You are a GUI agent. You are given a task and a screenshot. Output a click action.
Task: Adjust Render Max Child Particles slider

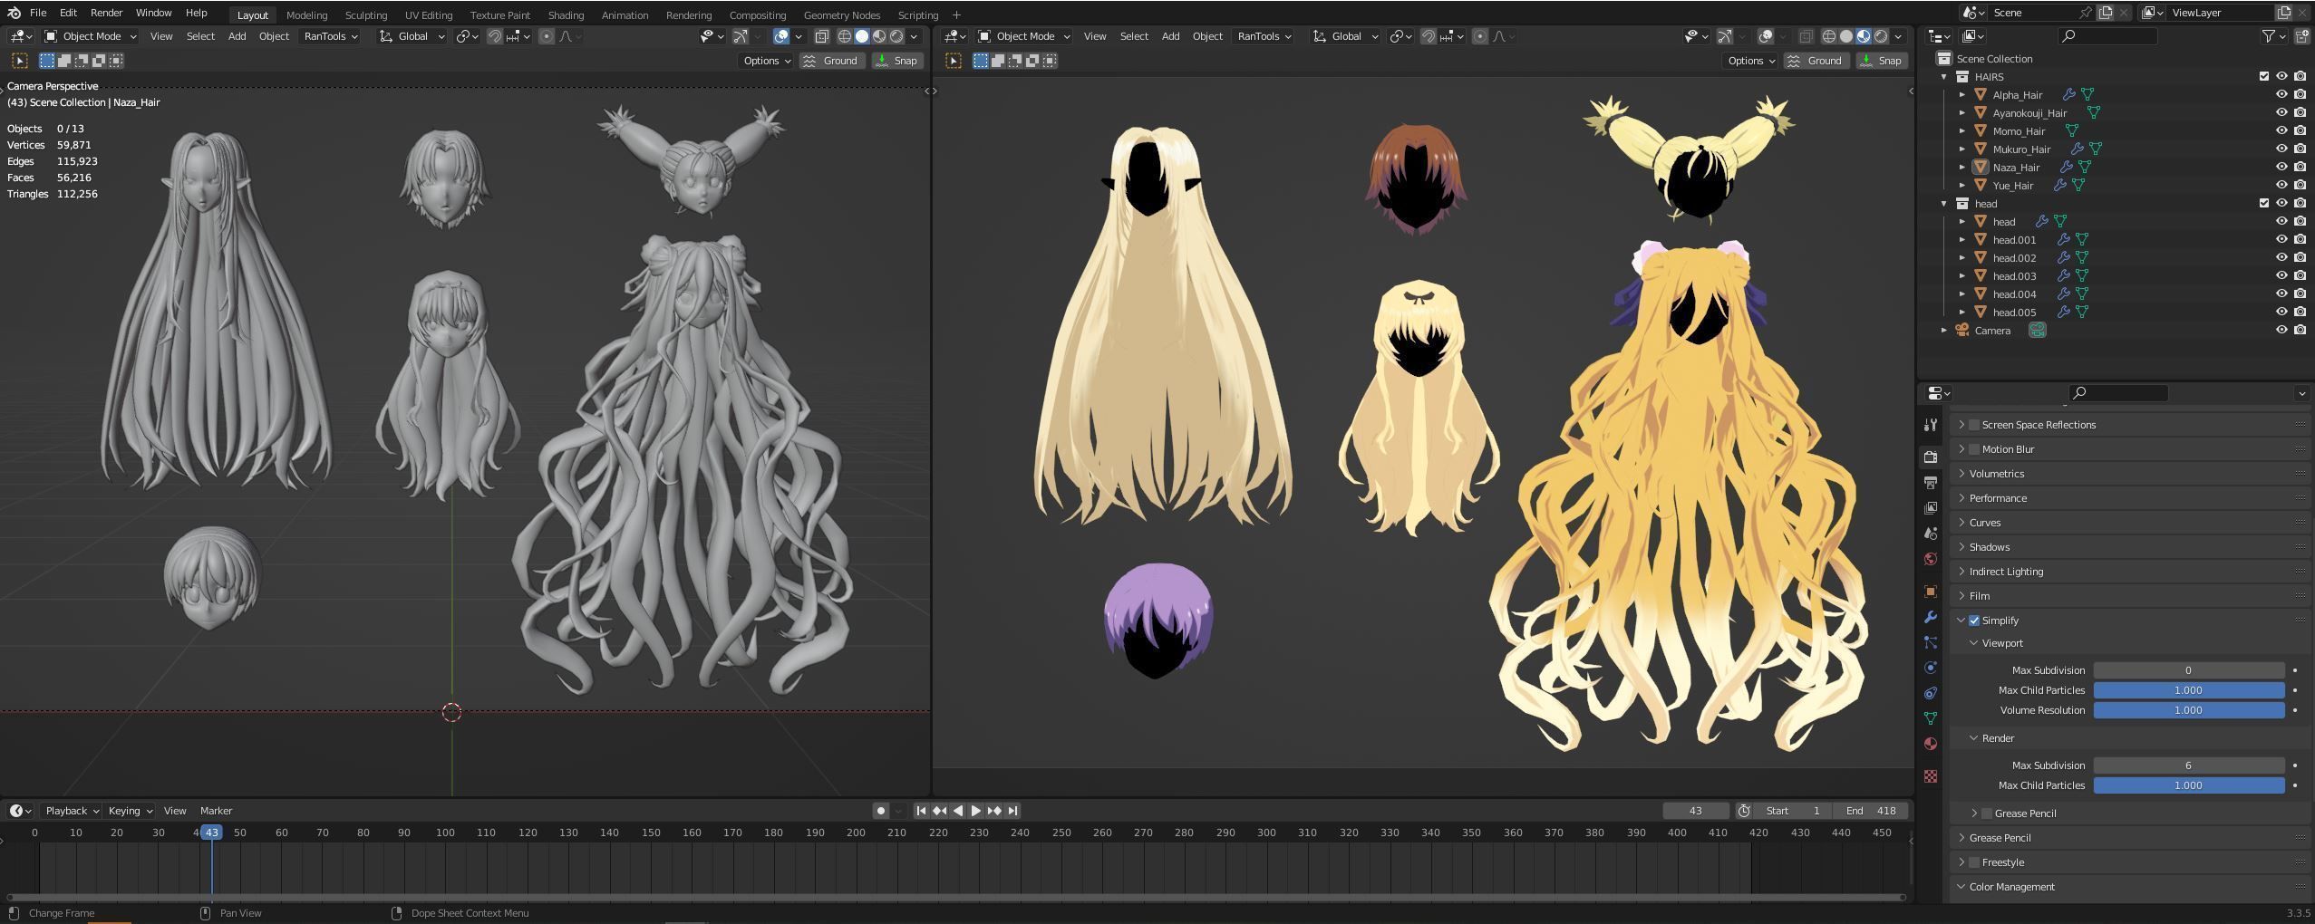[x=2188, y=785]
